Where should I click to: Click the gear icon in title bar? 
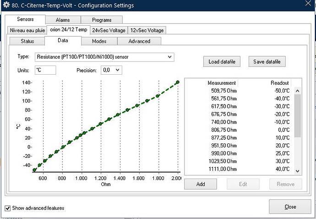click(6, 5)
